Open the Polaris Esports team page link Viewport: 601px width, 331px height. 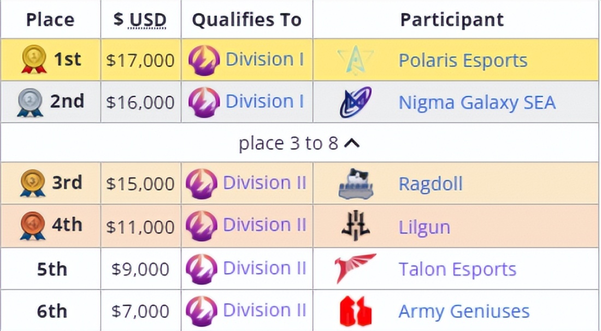click(x=463, y=60)
